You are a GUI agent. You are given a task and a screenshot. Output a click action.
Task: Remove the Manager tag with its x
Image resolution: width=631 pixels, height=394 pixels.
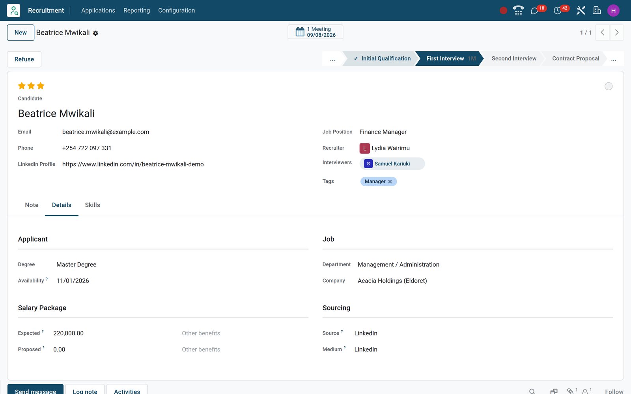coord(390,182)
